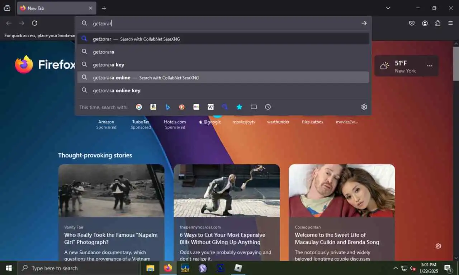Click the go arrow in address bar
Image resolution: width=459 pixels, height=275 pixels.
pos(364,23)
